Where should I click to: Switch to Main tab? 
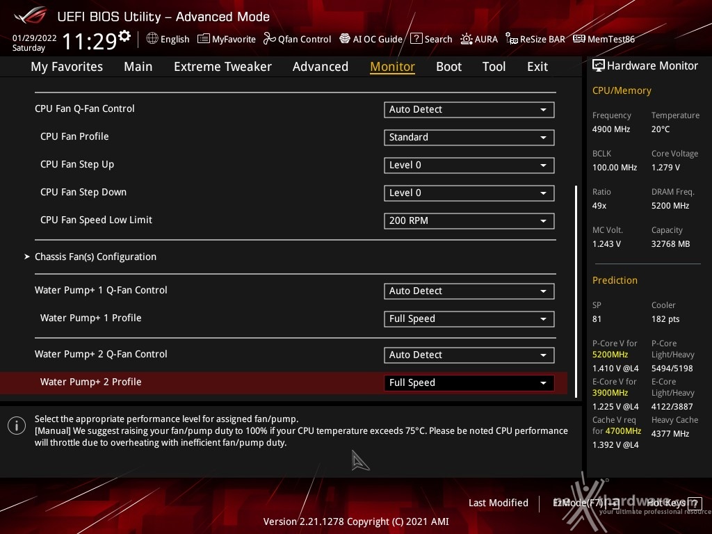[x=138, y=67]
